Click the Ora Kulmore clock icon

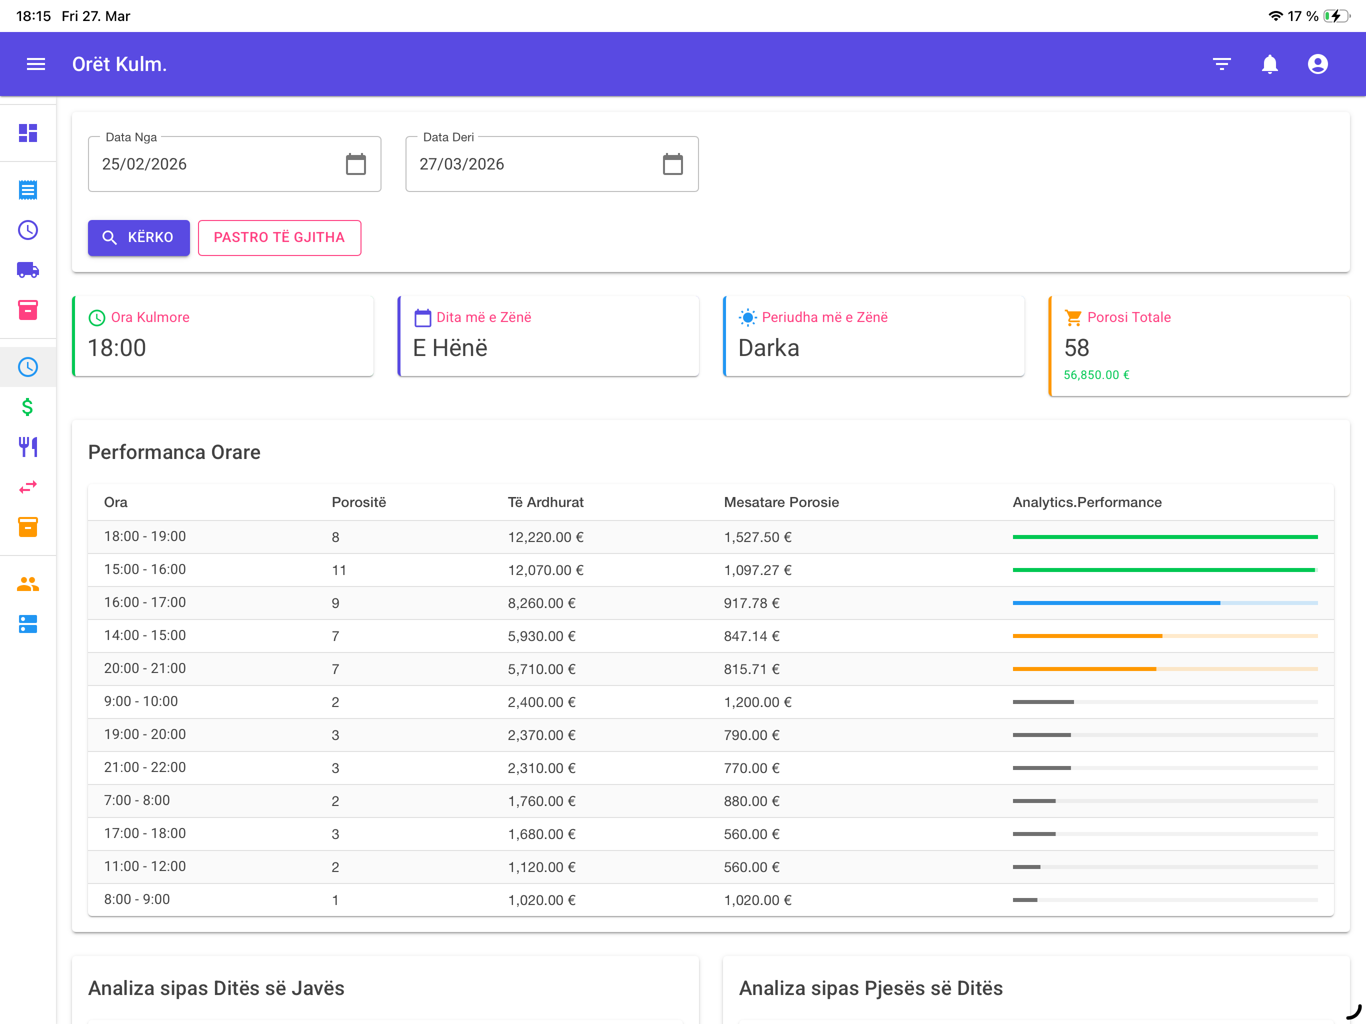(x=97, y=318)
